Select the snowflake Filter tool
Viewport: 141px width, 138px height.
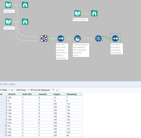coord(98,39)
